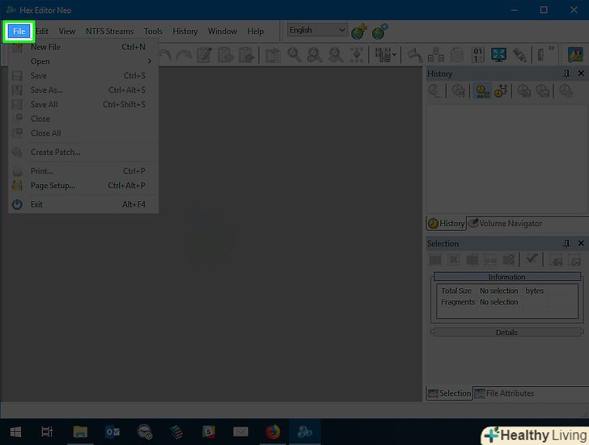
Task: Open File Explorer from taskbar
Action: (80, 432)
